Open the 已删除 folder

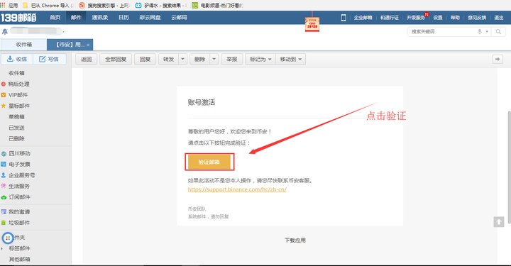click(16, 139)
